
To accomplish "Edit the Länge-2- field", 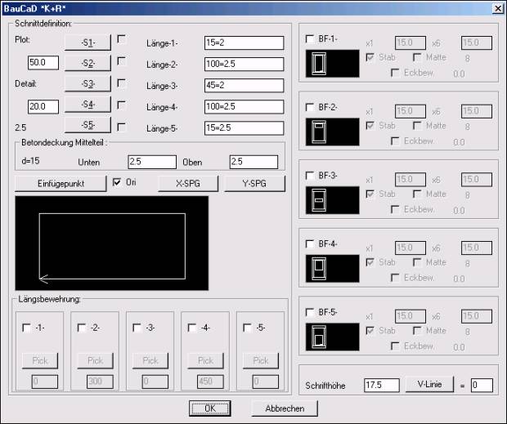I will pos(245,64).
